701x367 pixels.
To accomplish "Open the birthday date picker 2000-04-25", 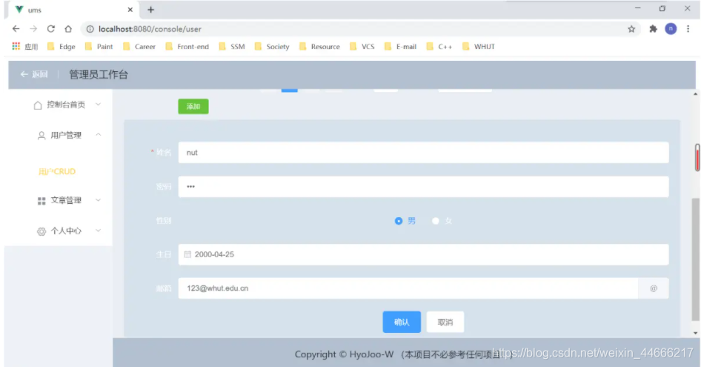I will pyautogui.click(x=423, y=254).
